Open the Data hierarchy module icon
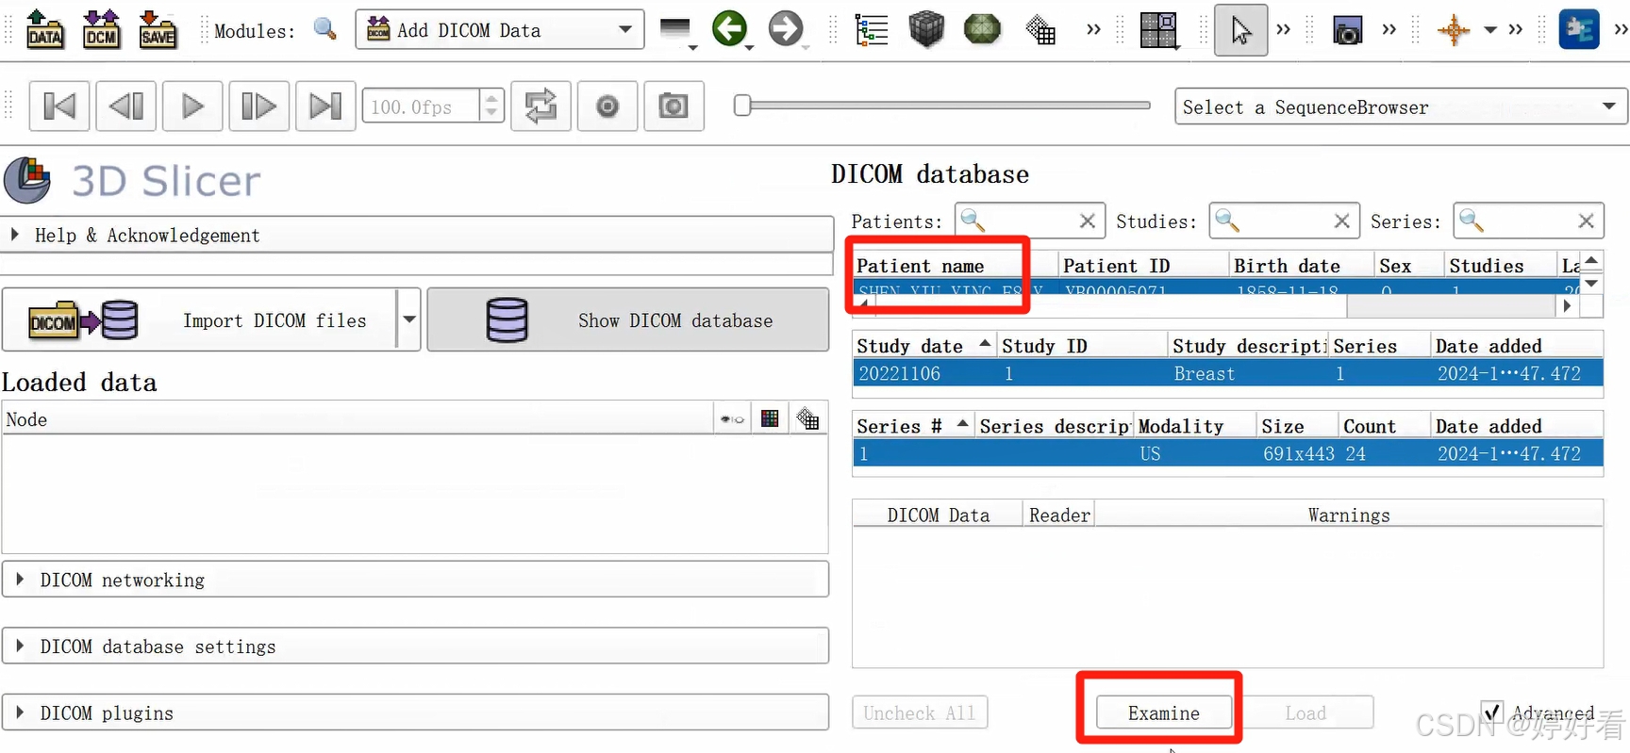Viewport: 1630px width, 753px height. pos(871,30)
